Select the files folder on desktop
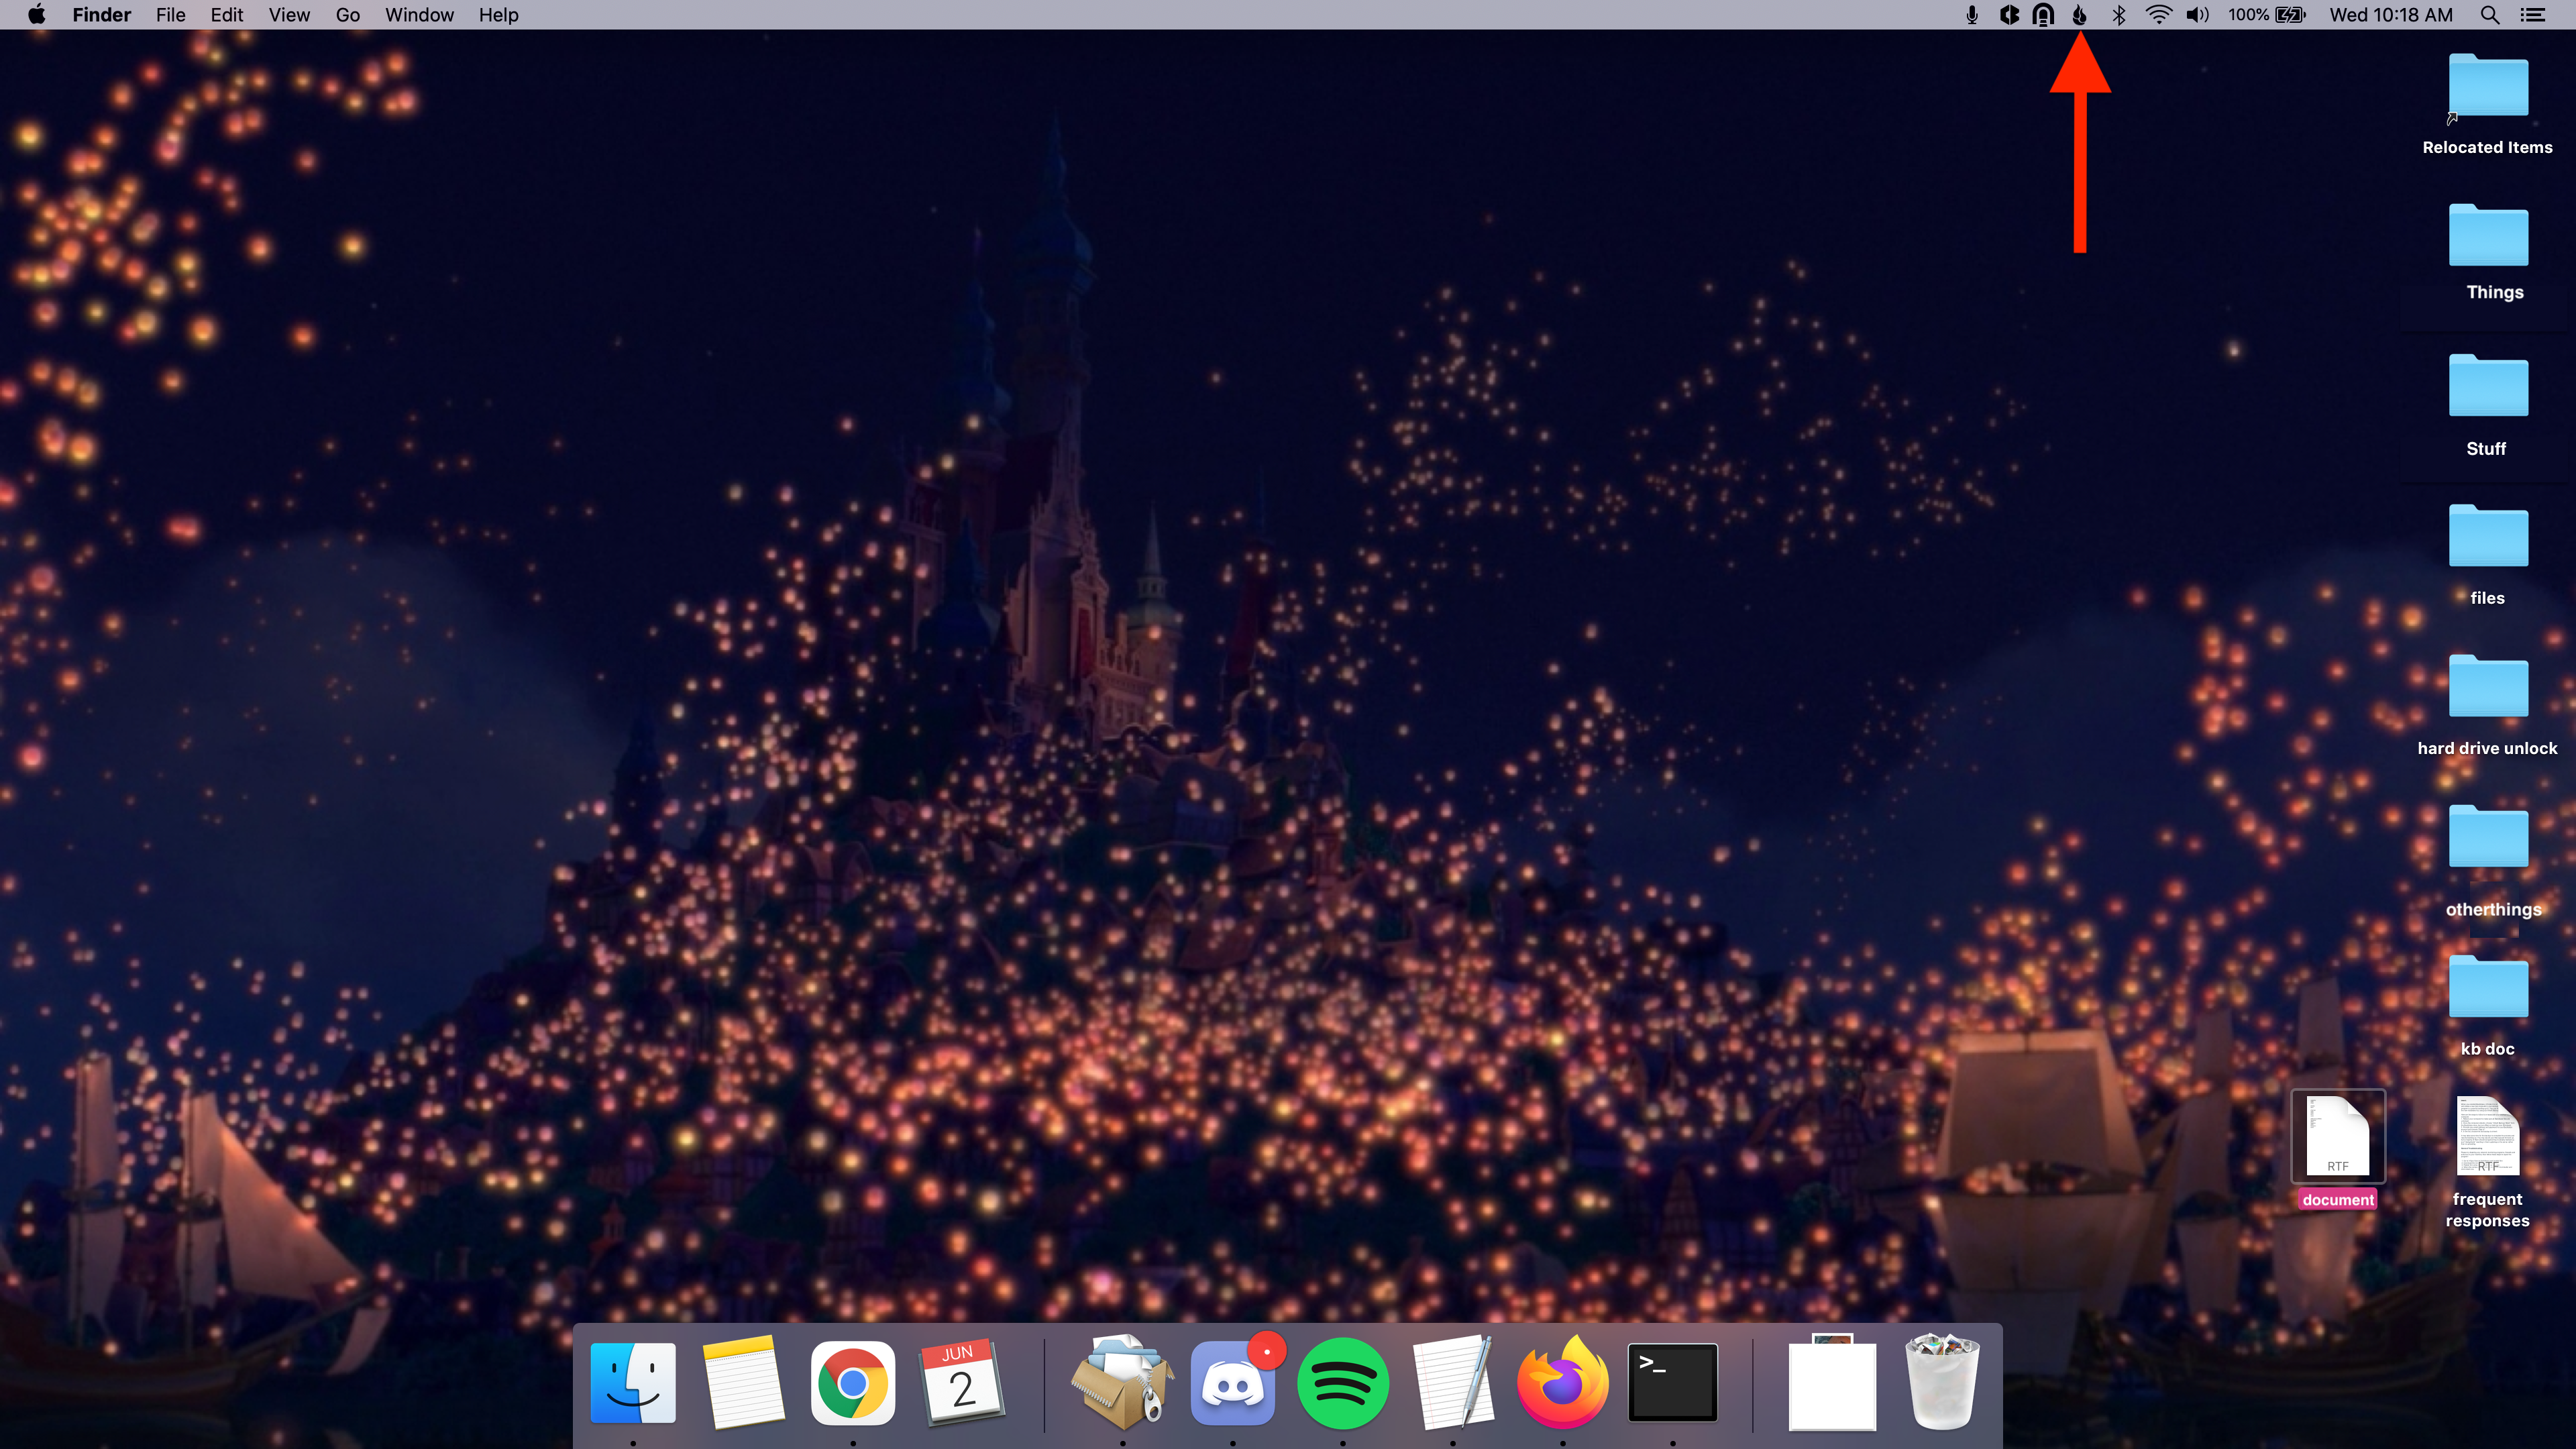2576x1449 pixels. pyautogui.click(x=2487, y=536)
